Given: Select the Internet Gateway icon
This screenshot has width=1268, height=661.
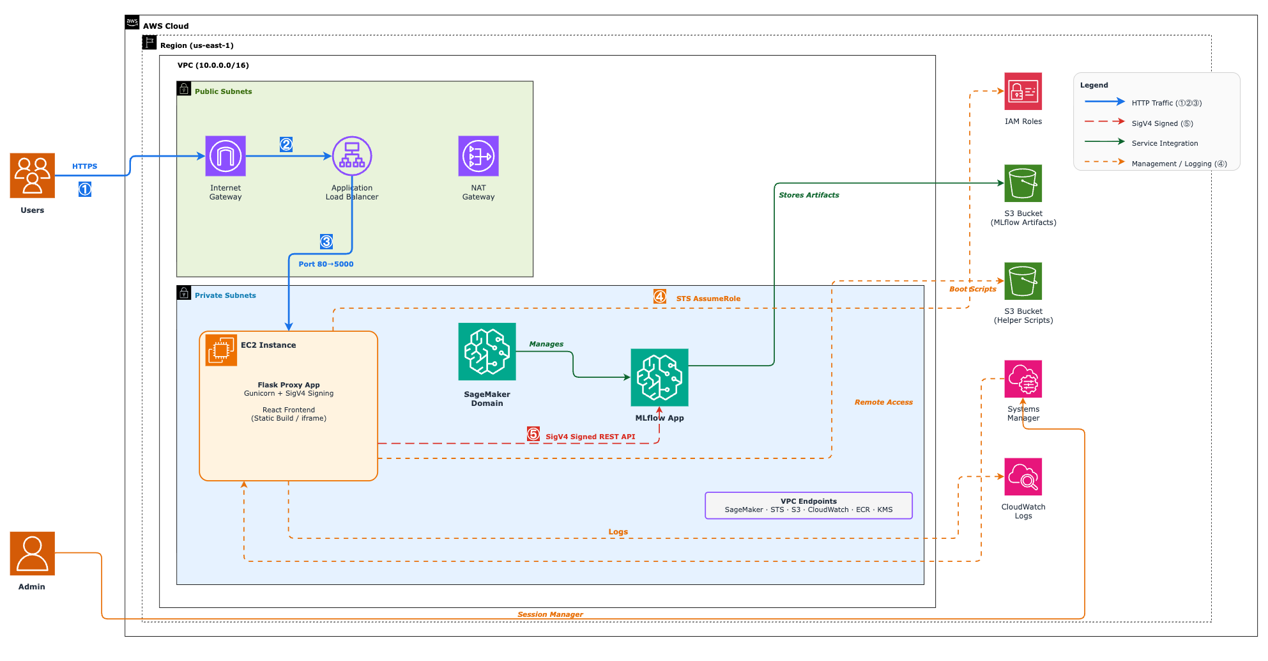Looking at the screenshot, I should tap(225, 156).
